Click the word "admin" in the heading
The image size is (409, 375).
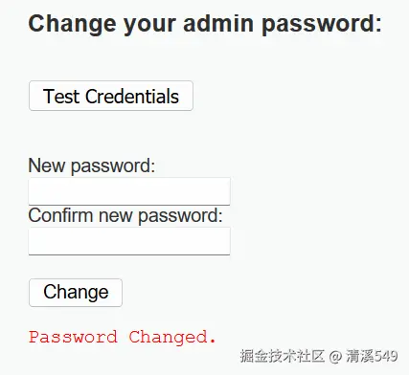(218, 23)
